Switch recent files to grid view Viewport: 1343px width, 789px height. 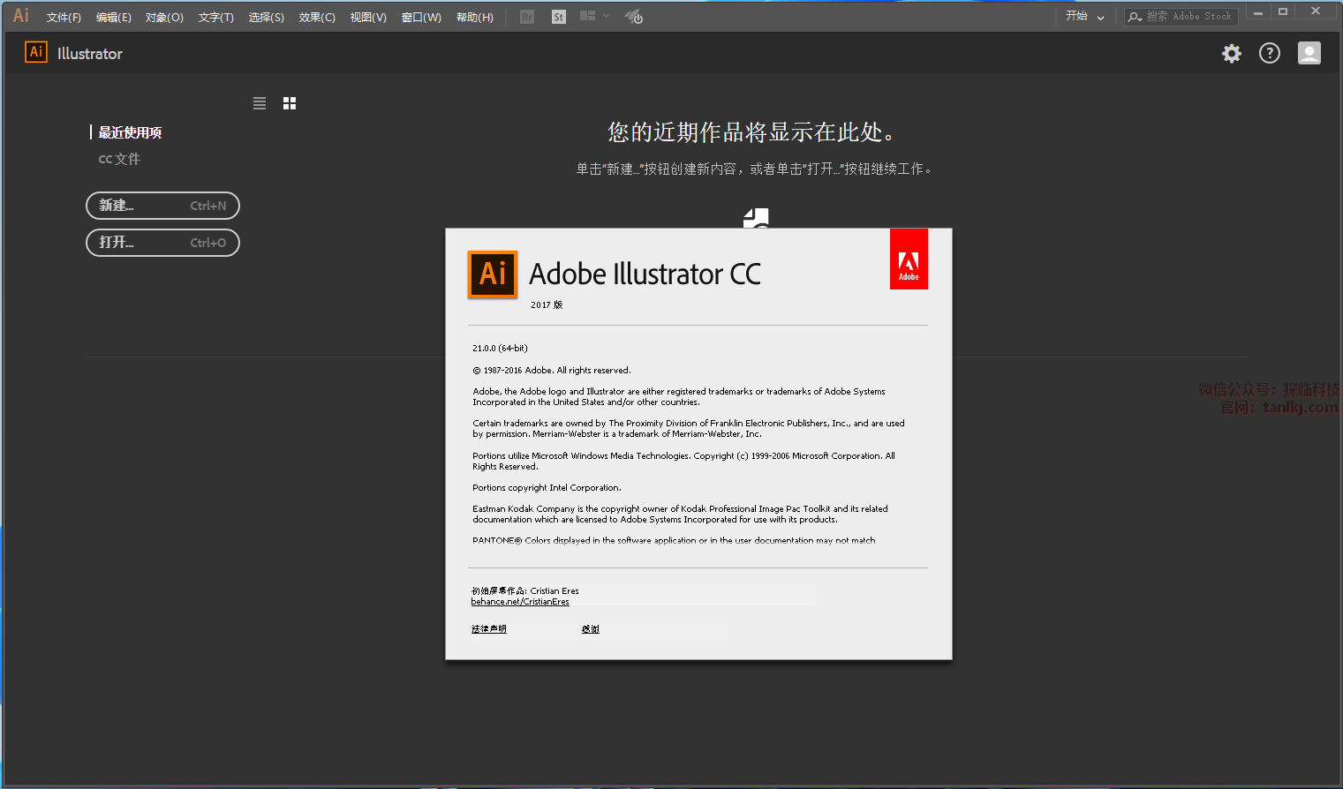(x=290, y=103)
